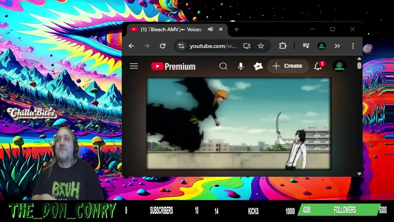394x222 pixels.
Task: Mute tab using the speaker icon
Action: (x=210, y=29)
